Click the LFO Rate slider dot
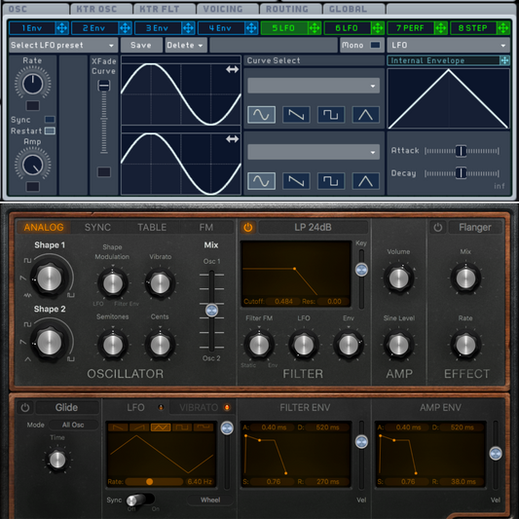The height and width of the screenshot is (519, 519). [x=149, y=482]
